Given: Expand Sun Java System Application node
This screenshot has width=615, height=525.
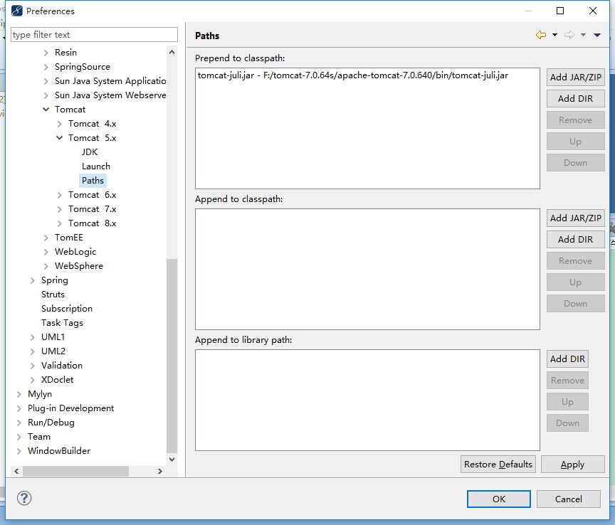Looking at the screenshot, I should [46, 81].
